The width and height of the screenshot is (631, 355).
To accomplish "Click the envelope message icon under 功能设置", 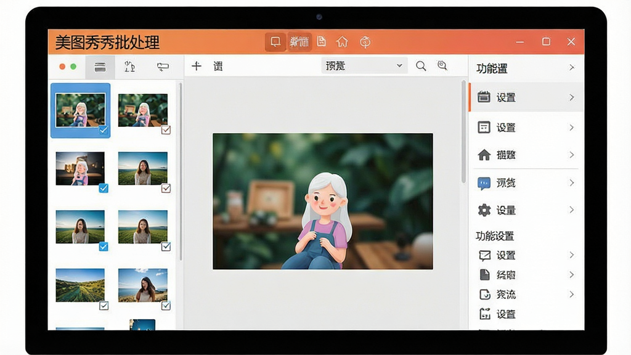I will 484,255.
